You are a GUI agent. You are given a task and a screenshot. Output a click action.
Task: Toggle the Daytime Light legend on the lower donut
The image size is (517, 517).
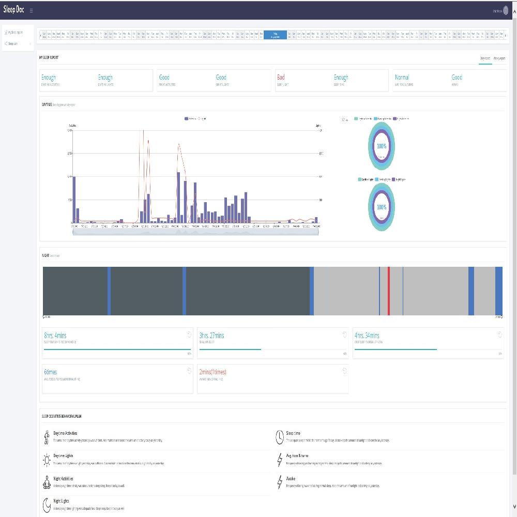tap(366, 179)
